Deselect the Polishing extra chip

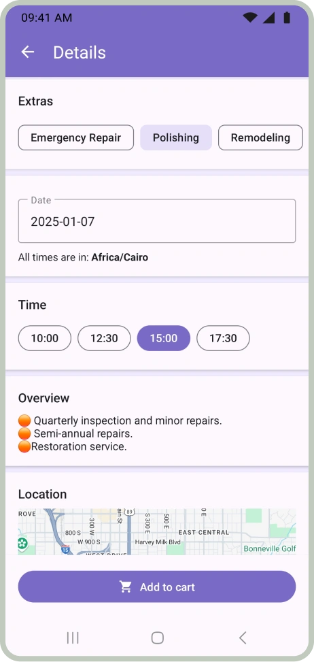pos(176,137)
